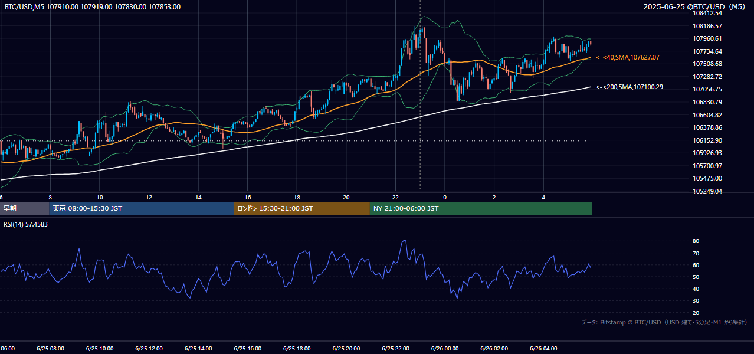Click hour label 18 on price chart axis
Screen dimensions: 754x354
297,198
